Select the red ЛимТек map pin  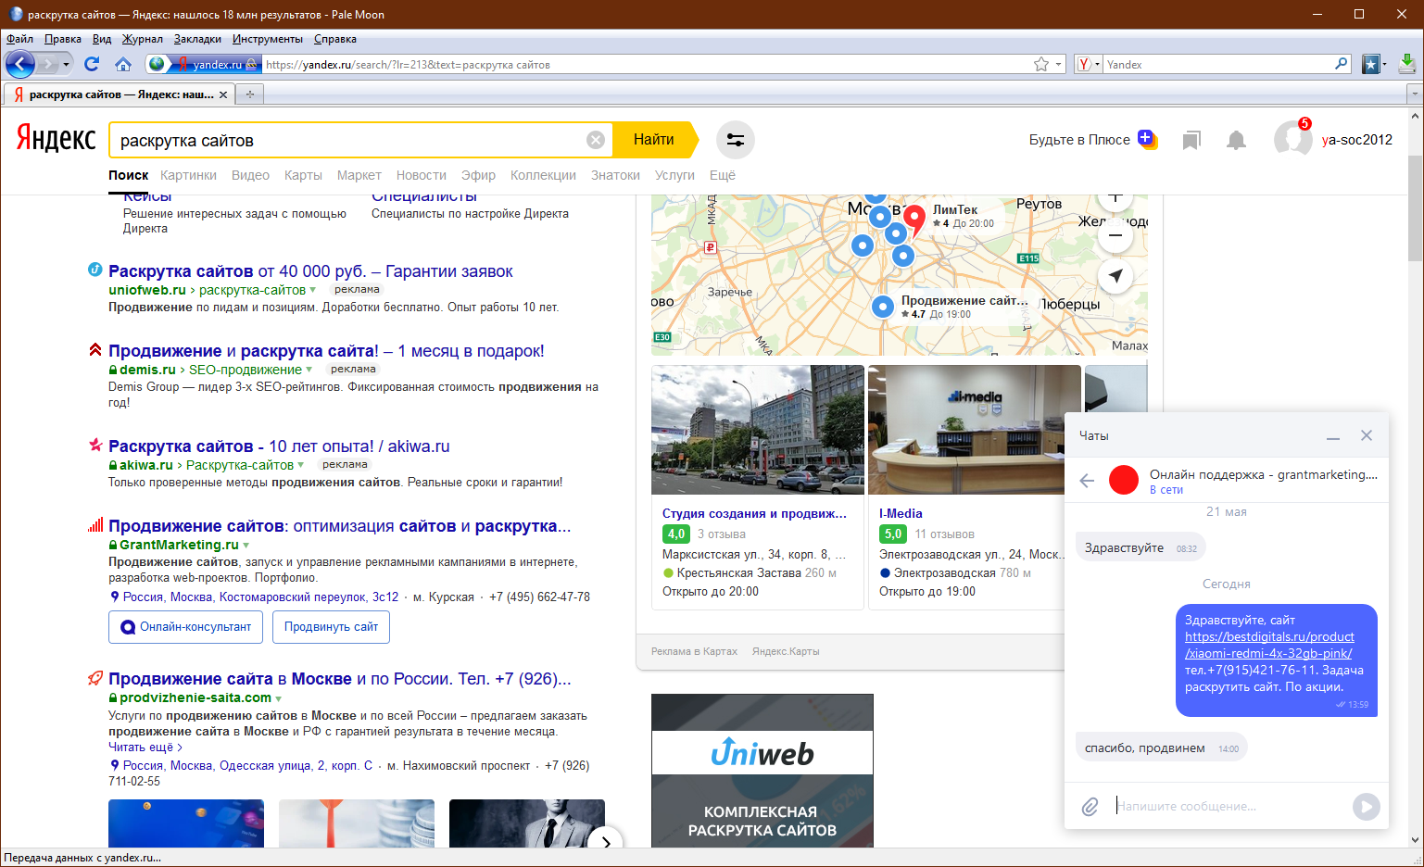point(914,219)
